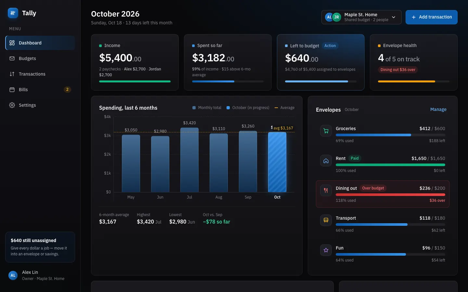The image size is (468, 292).
Task: Click the "$36 over" Dining out amount
Action: pos(437,201)
